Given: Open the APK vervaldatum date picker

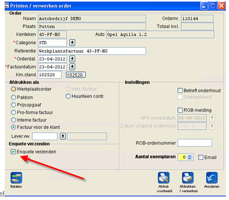Looking at the screenshot, I should pyautogui.click(x=212, y=118).
